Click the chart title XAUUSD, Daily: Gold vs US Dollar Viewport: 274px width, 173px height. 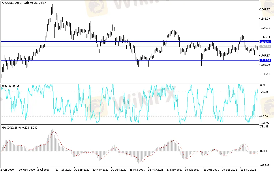click(x=24, y=3)
